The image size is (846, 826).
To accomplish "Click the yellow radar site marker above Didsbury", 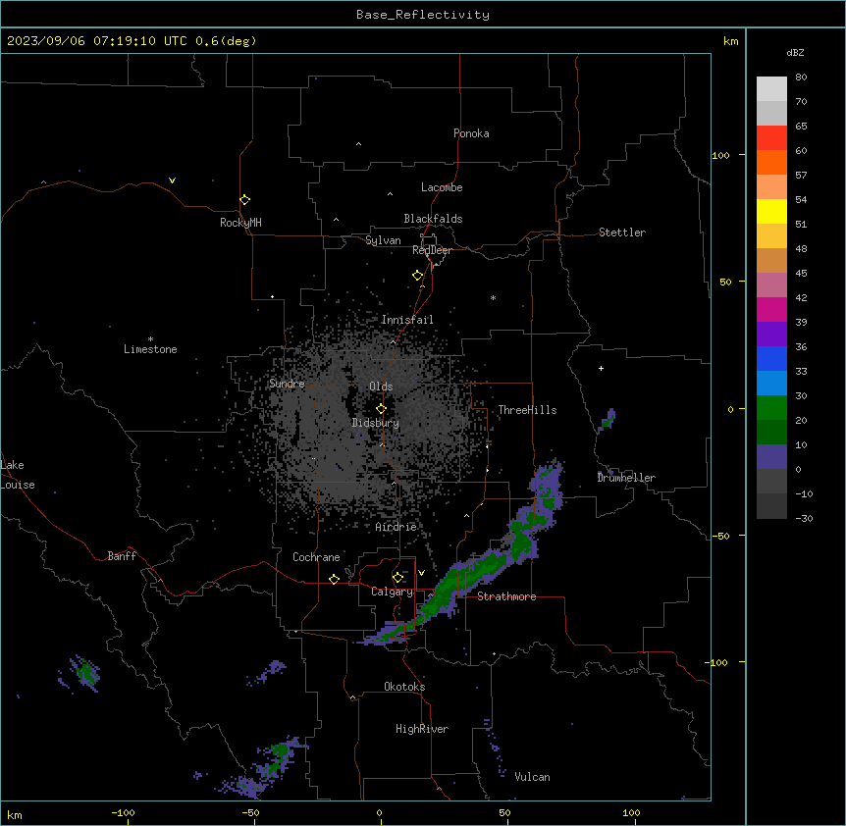I will pos(381,408).
